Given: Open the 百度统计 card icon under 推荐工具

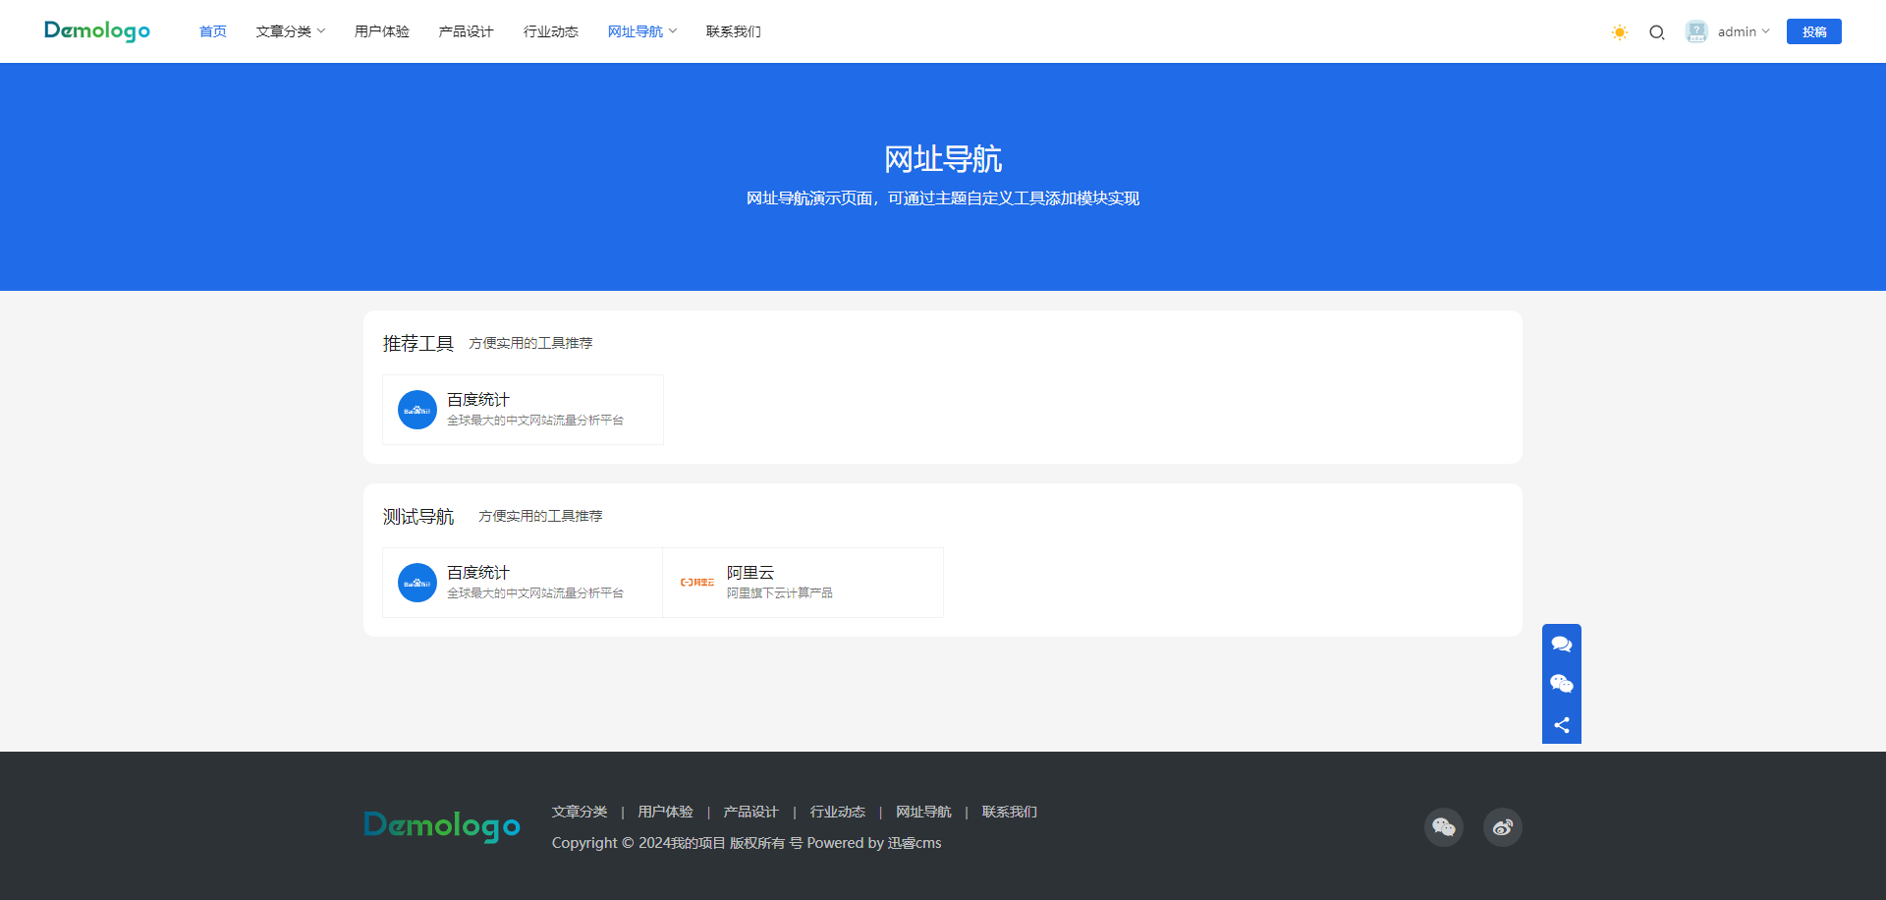Looking at the screenshot, I should point(416,410).
